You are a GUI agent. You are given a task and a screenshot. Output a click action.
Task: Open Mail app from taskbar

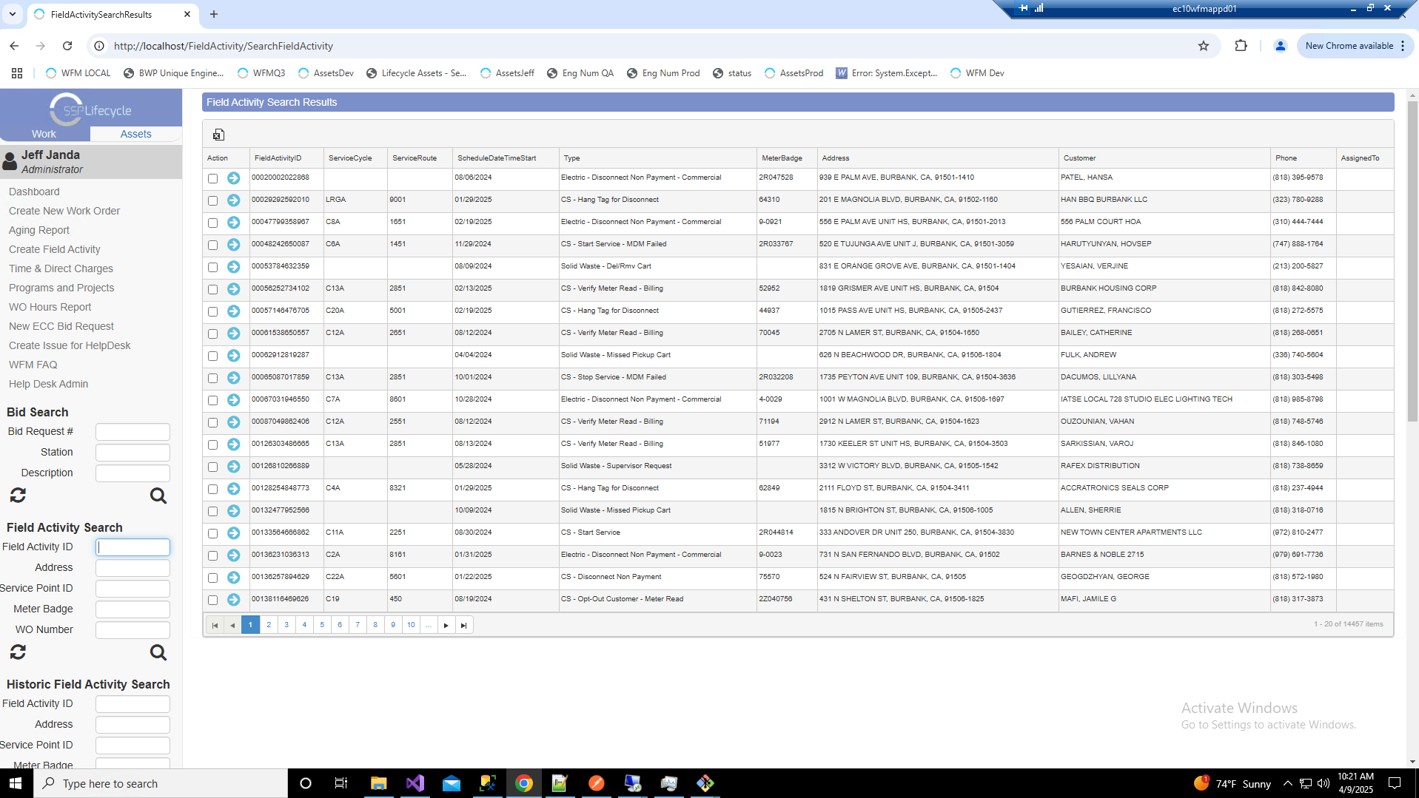point(452,783)
